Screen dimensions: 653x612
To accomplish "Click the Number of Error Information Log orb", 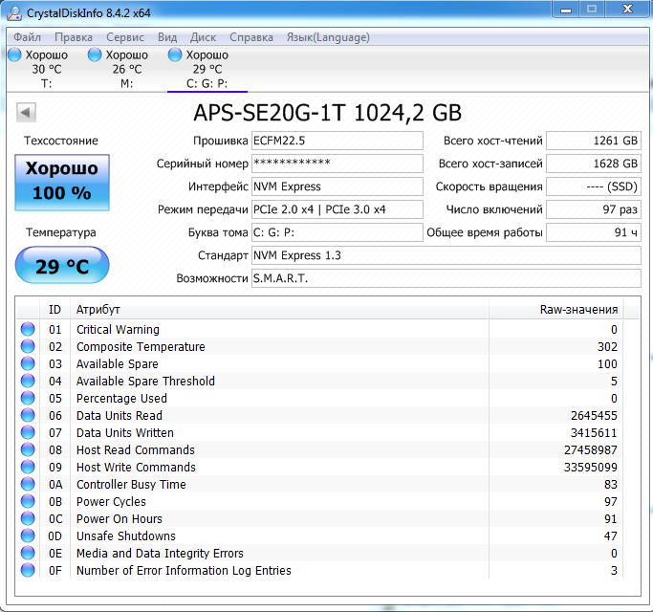I will pos(28,570).
